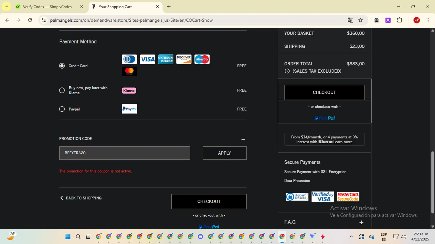Click the pink Klarna badge
The image size is (435, 244).
click(x=129, y=91)
